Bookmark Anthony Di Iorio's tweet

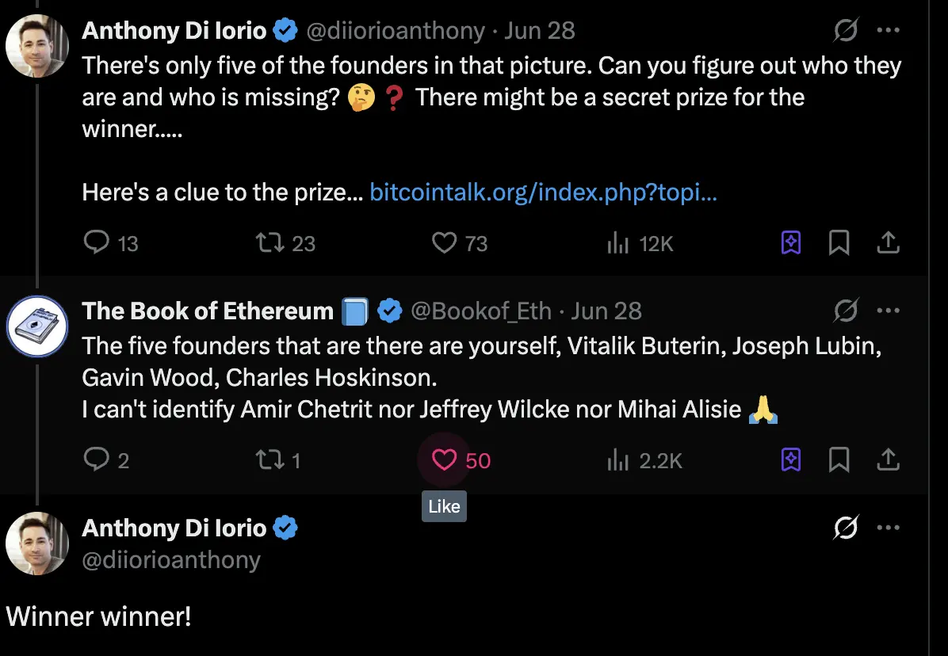[839, 243]
